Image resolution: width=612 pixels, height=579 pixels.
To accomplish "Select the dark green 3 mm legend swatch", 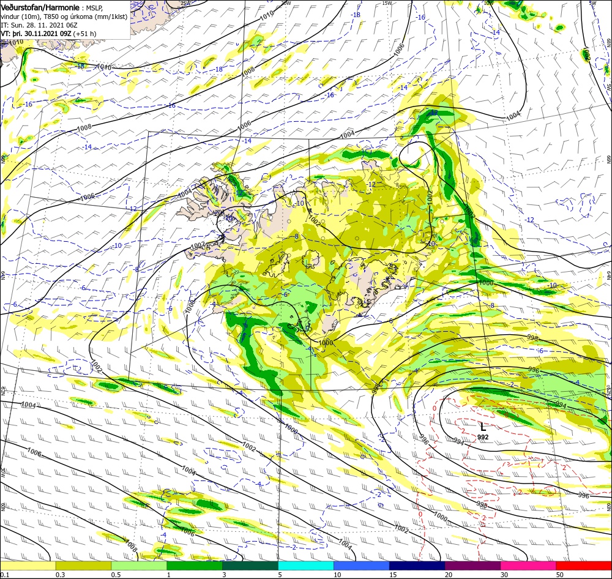I will 250,566.
